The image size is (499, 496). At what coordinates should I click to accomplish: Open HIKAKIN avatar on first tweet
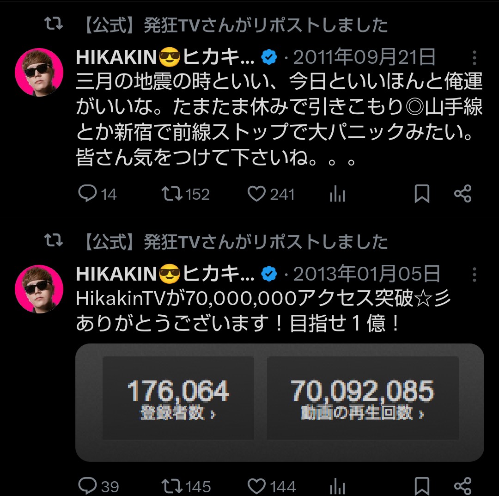[39, 72]
